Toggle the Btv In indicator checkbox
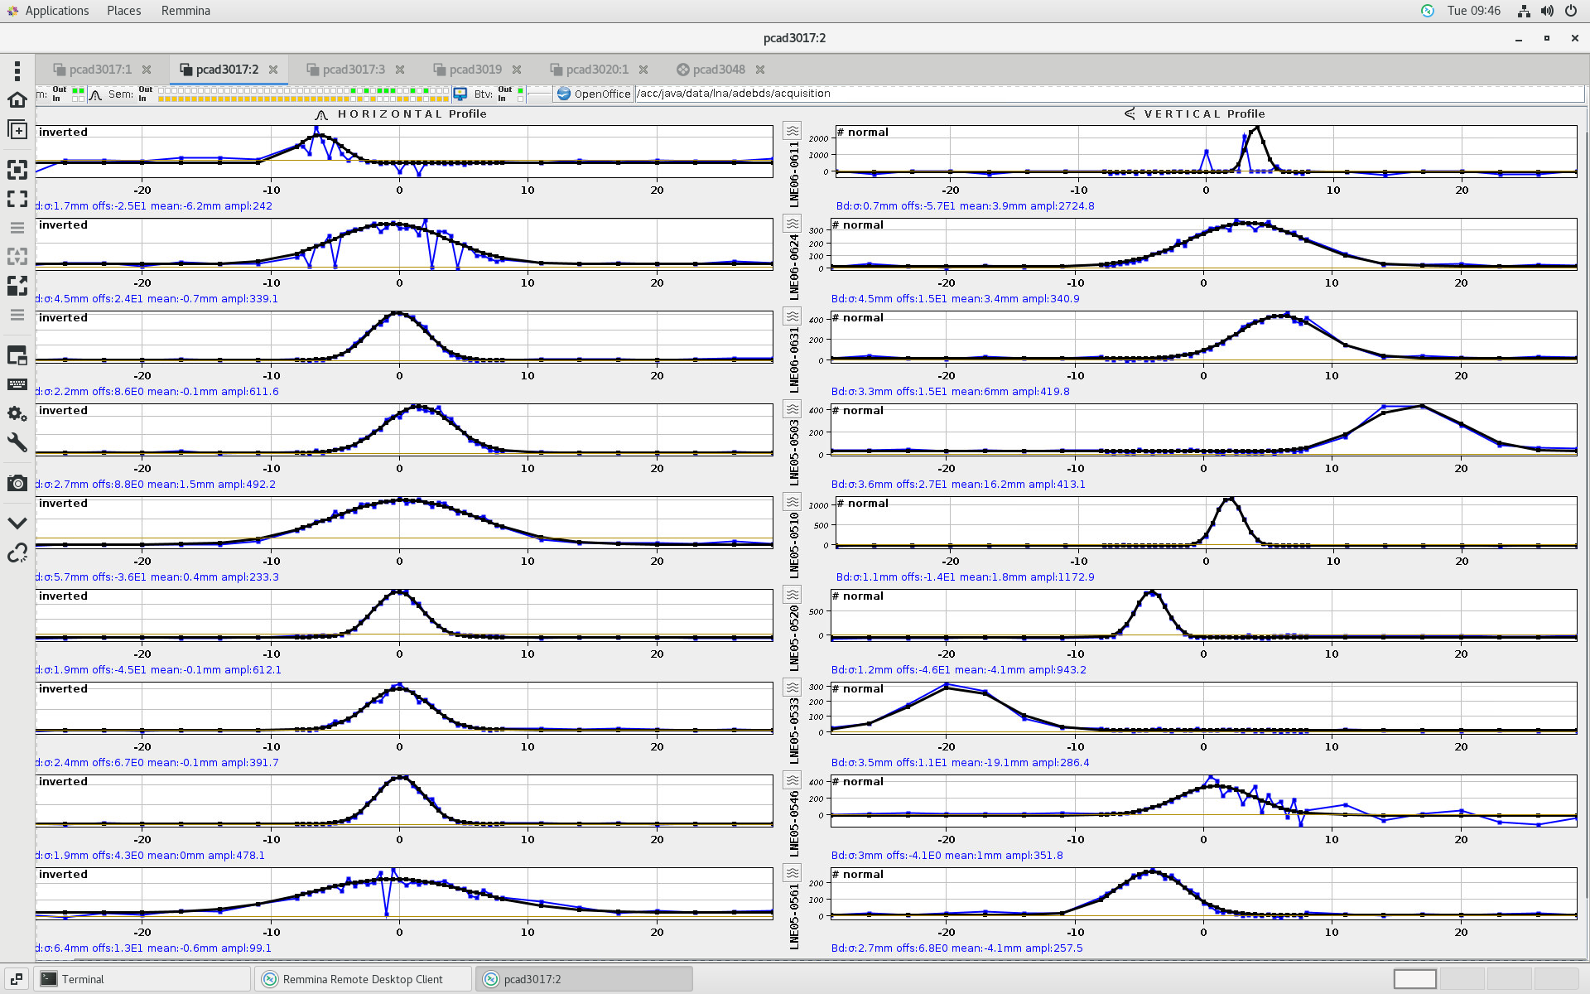 (520, 99)
